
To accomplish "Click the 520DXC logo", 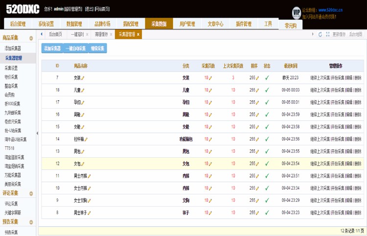I will (x=23, y=9).
